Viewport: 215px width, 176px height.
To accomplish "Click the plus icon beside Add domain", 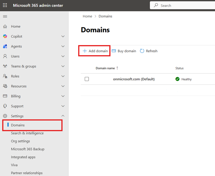I will (x=85, y=51).
